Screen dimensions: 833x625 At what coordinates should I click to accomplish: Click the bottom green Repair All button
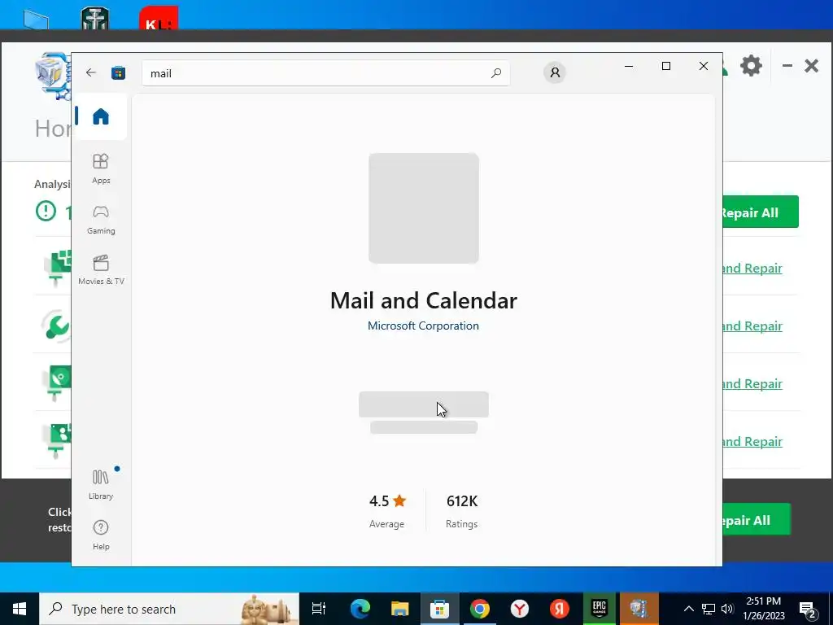coord(756,519)
